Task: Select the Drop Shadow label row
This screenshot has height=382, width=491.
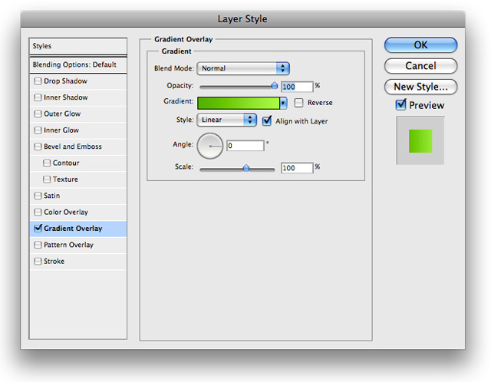Action: tap(78, 81)
